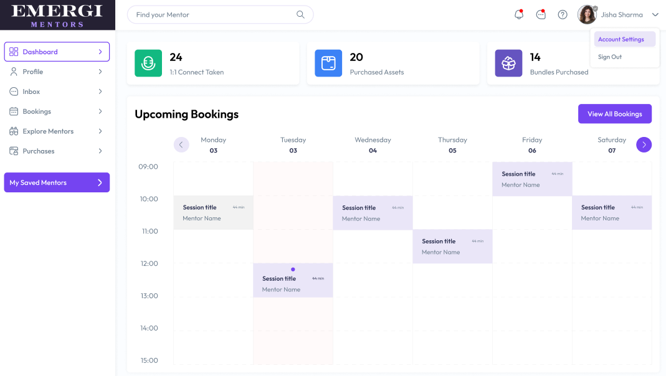Click the notification bell icon
Viewport: 666px width, 376px height.
518,14
